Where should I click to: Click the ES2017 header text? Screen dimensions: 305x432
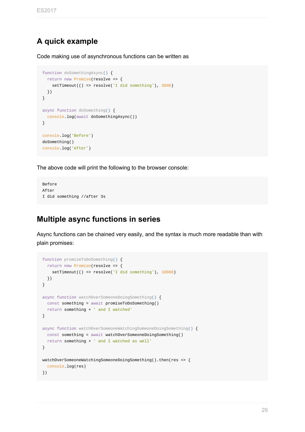(x=46, y=10)
